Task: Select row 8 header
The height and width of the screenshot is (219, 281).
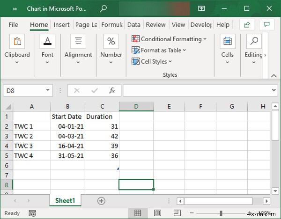Action: pos(7,185)
